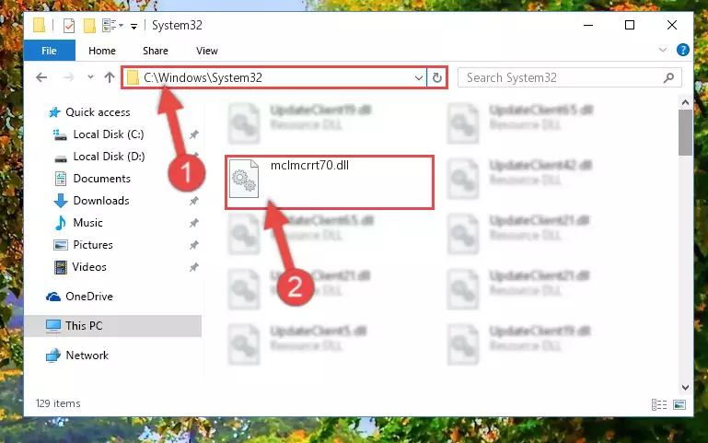
Task: Open Pictures in the sidebar
Action: coord(93,245)
